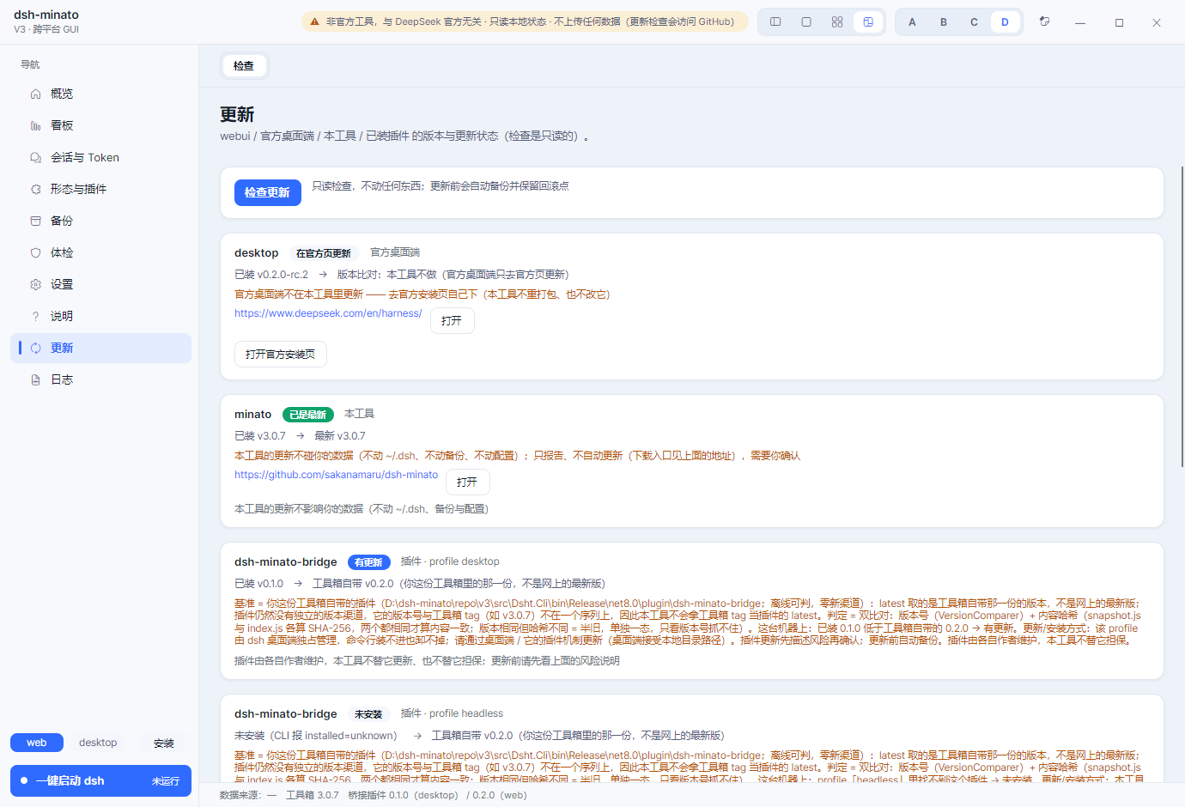Click the 在官方页更新 badge on desktop

pyautogui.click(x=324, y=253)
